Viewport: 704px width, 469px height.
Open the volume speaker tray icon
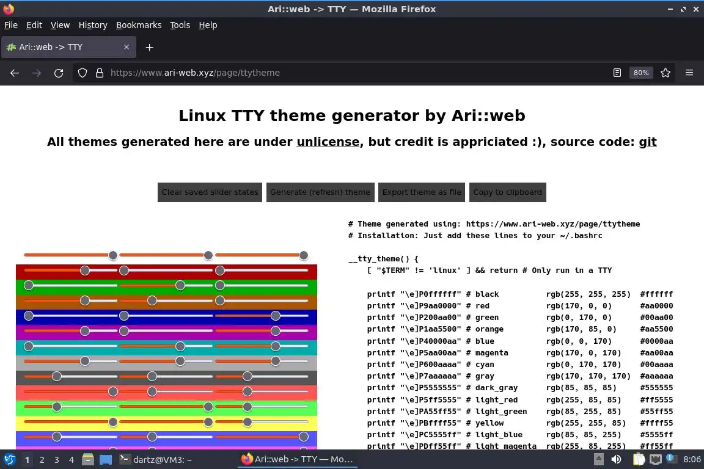point(617,460)
